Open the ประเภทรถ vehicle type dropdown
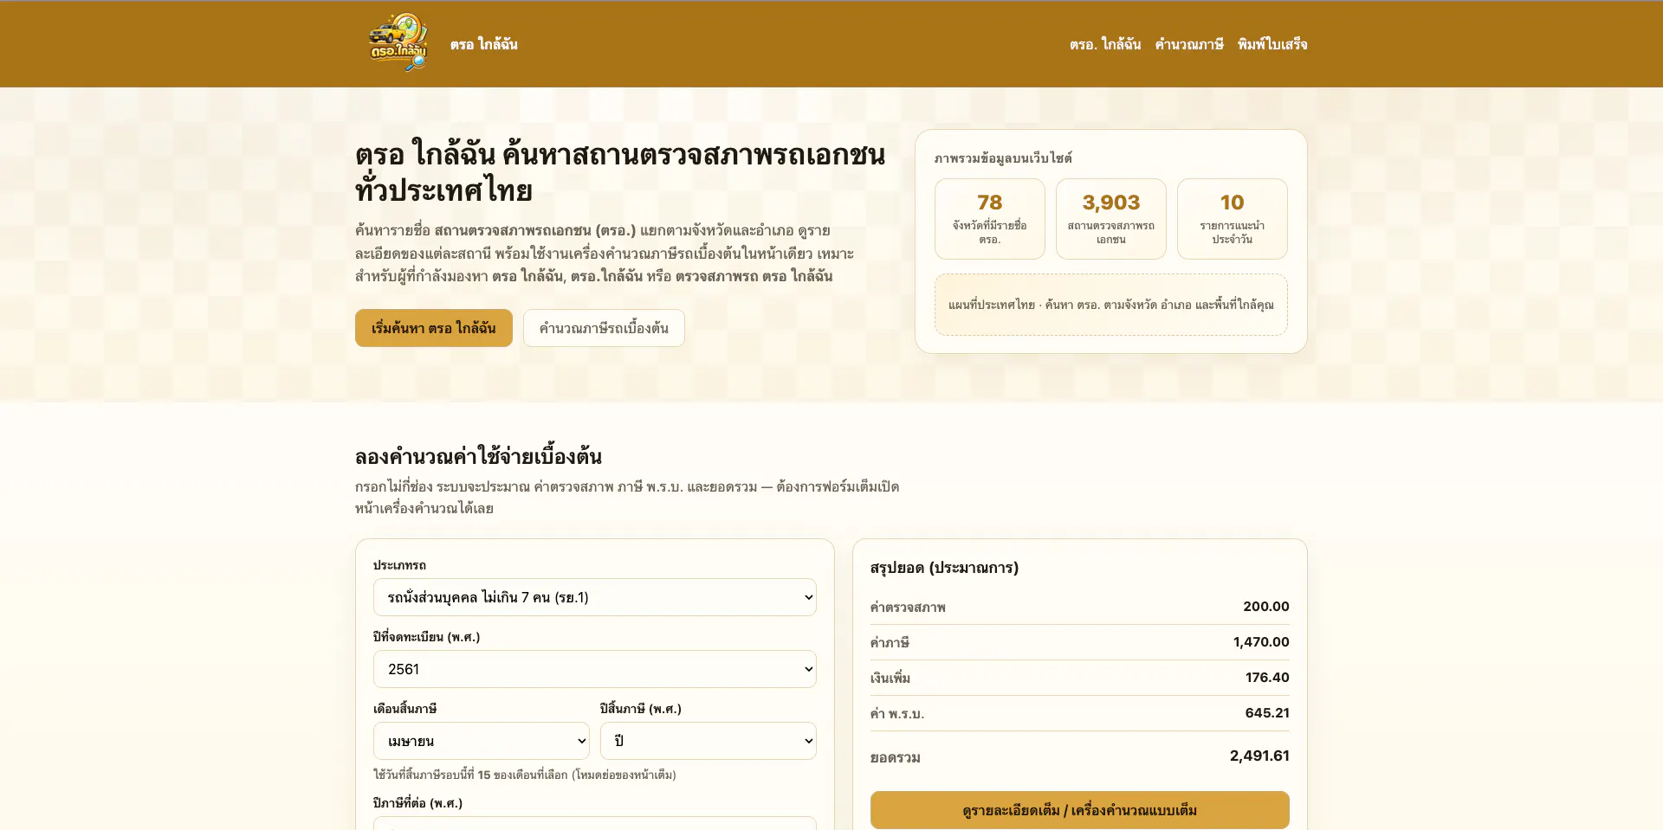1663x830 pixels. [595, 597]
